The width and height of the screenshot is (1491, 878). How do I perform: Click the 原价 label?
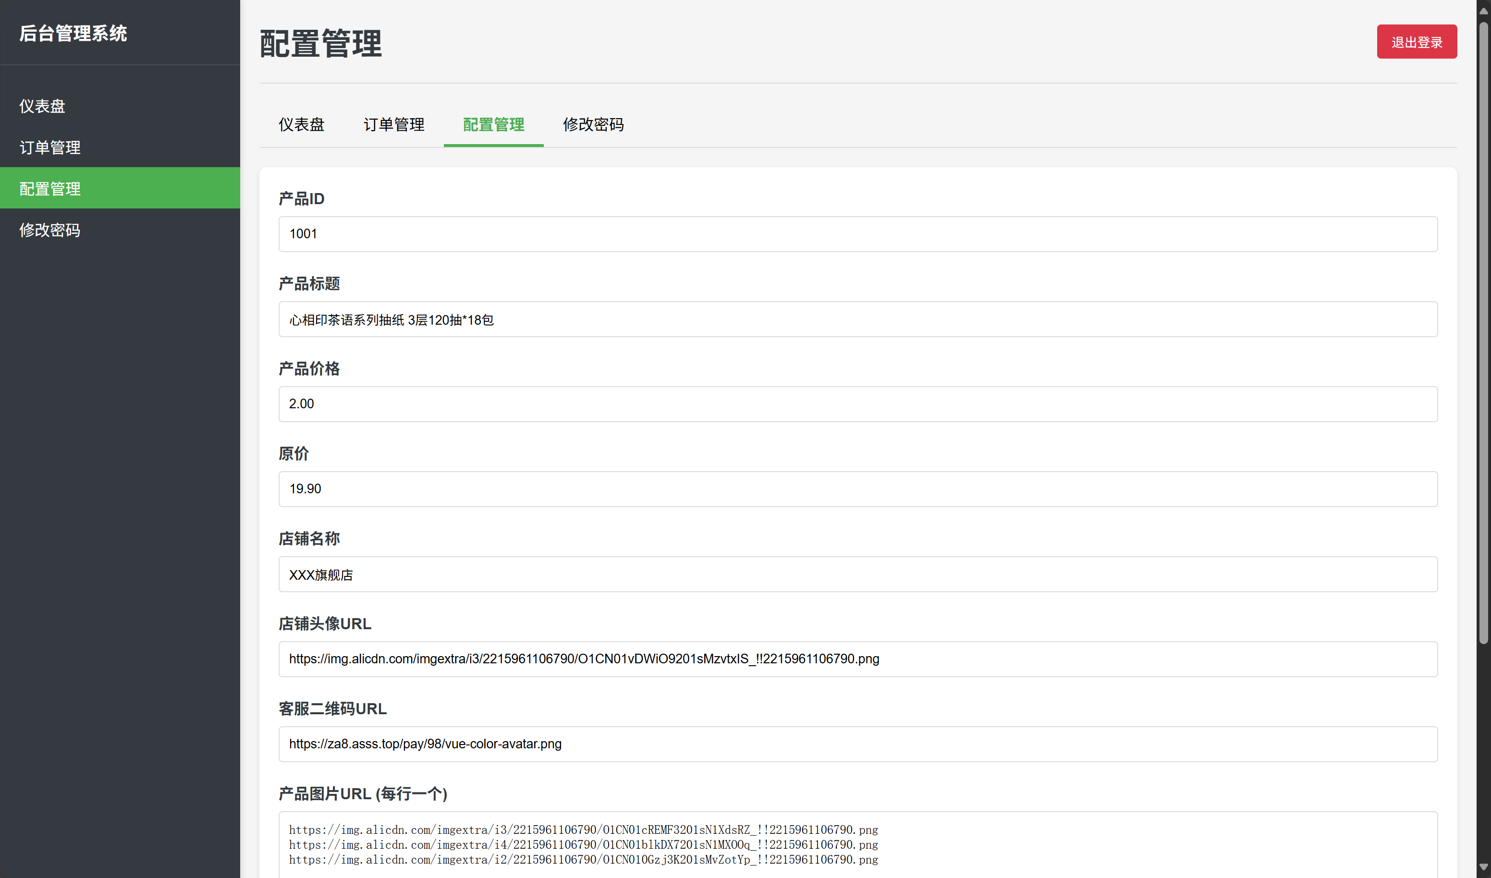tap(293, 454)
